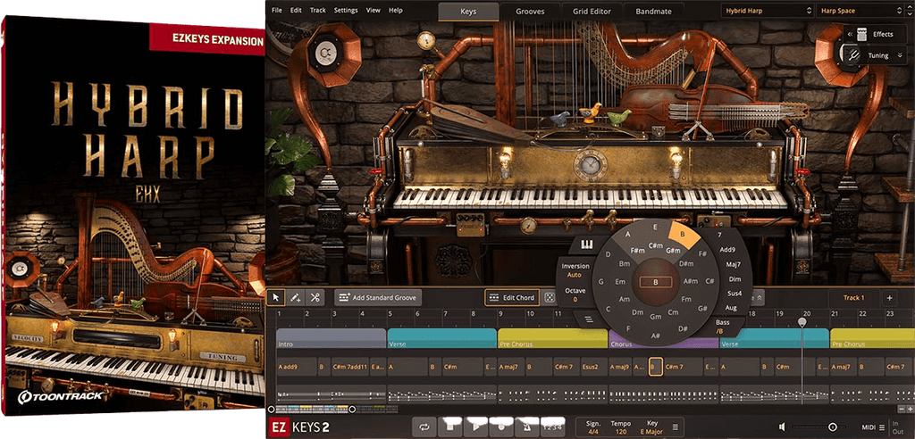
Task: Switch to the Grid Editor tab
Action: [592, 11]
